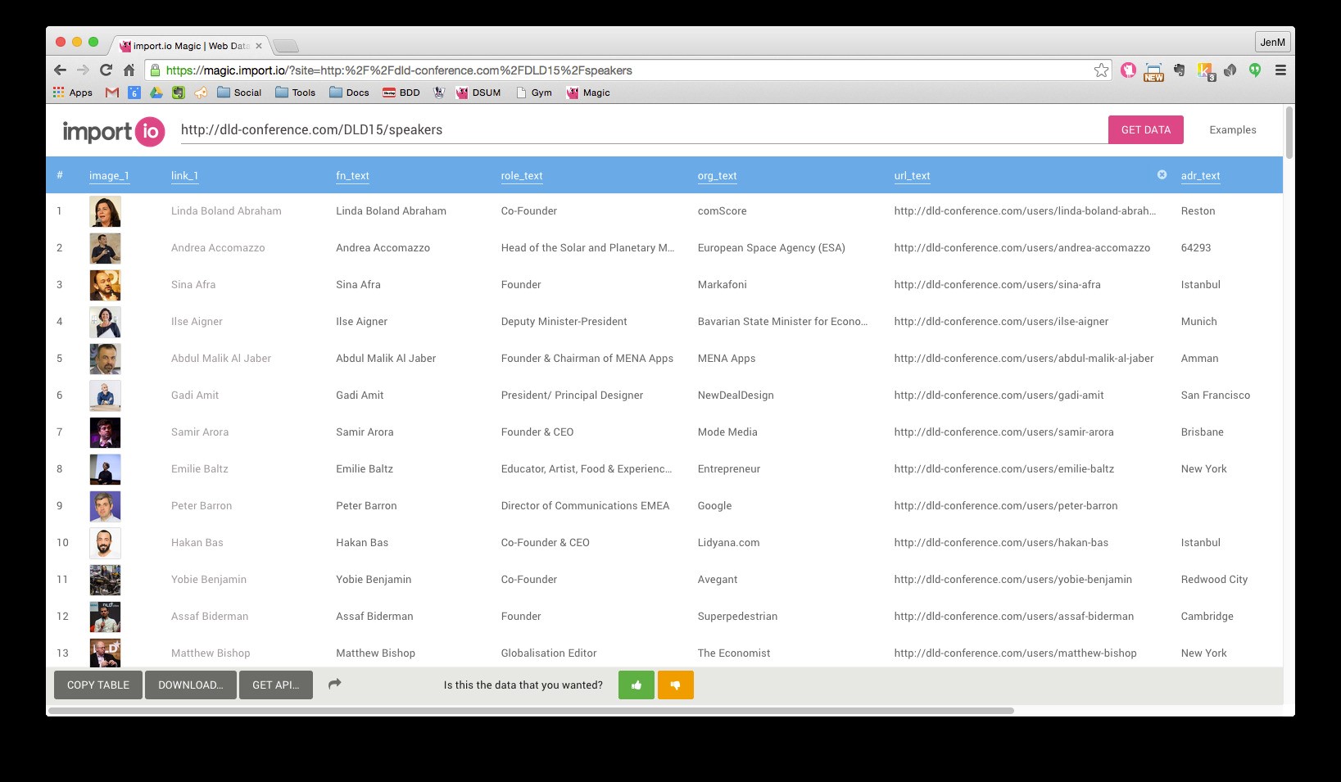
Task: Click the import.io logo
Action: tap(114, 131)
